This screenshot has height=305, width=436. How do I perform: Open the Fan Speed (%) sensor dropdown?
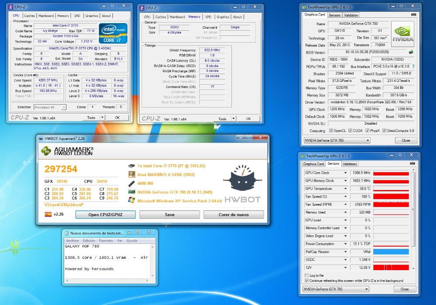click(x=345, y=197)
